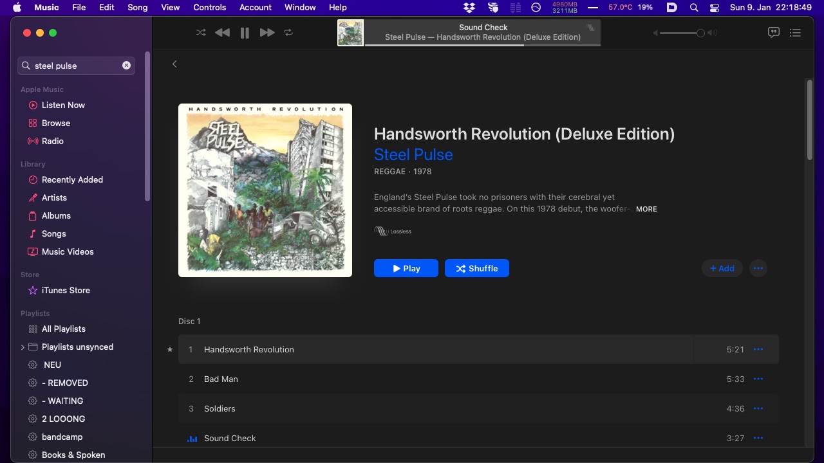Open the Controls menu
The height and width of the screenshot is (463, 824).
[x=210, y=7]
